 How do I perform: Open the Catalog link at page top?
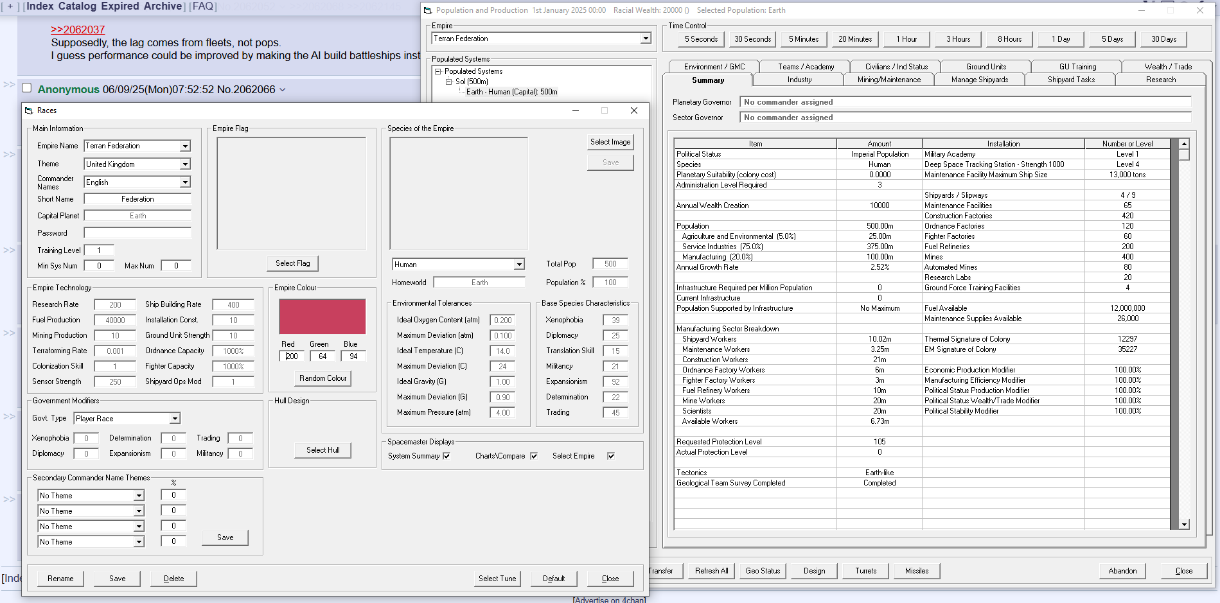point(79,6)
